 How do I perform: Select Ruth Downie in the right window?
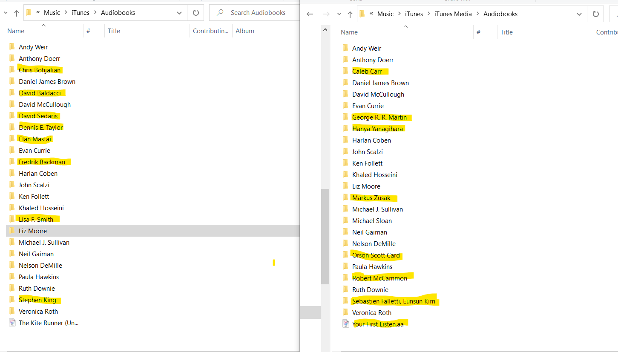pyautogui.click(x=370, y=289)
